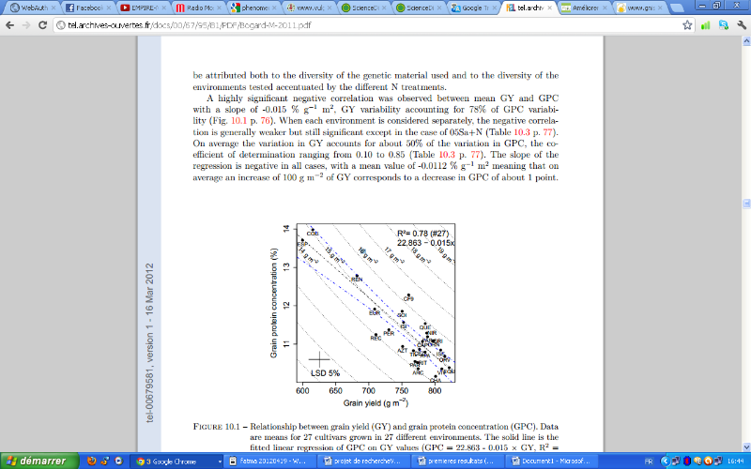Screen dimensions: 751x469
Task: Open the 'Document1 - Microsof...' taskbar window
Action: click(553, 461)
